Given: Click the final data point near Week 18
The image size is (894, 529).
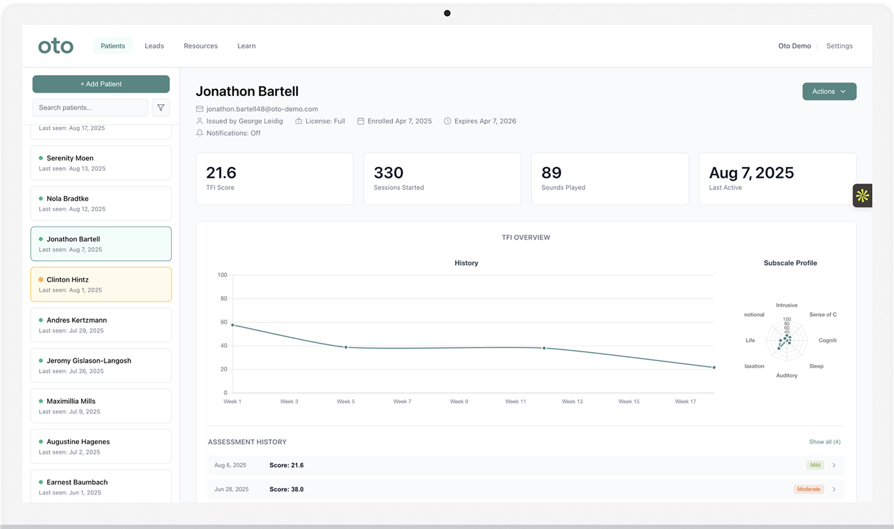Looking at the screenshot, I should 714,368.
